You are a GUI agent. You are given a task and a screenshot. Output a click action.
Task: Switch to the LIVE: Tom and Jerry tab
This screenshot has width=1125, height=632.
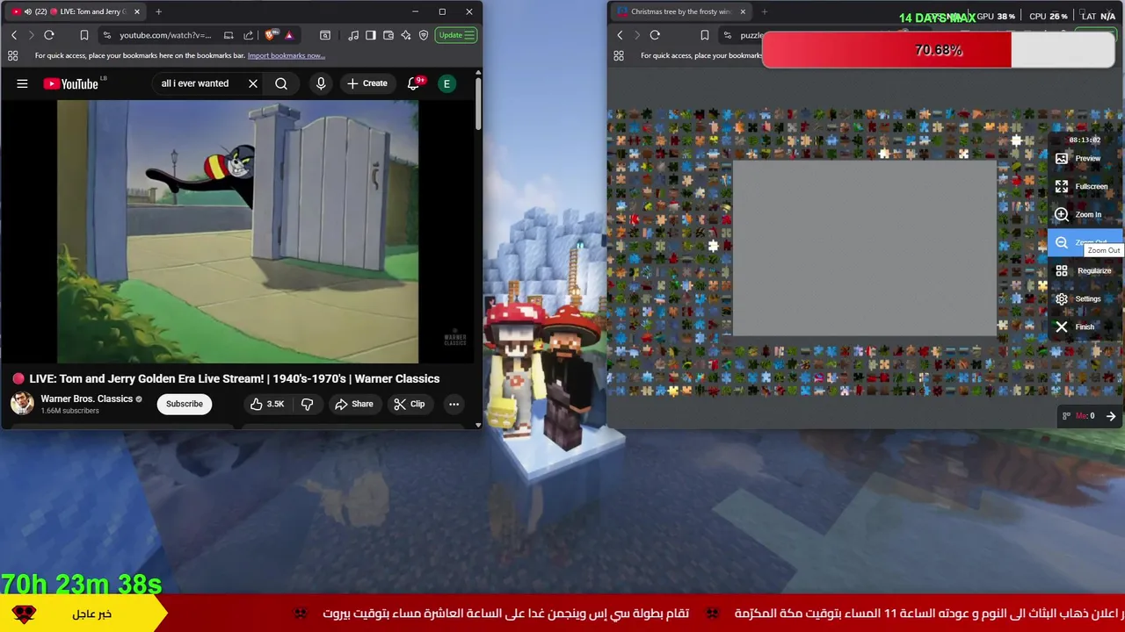click(75, 11)
